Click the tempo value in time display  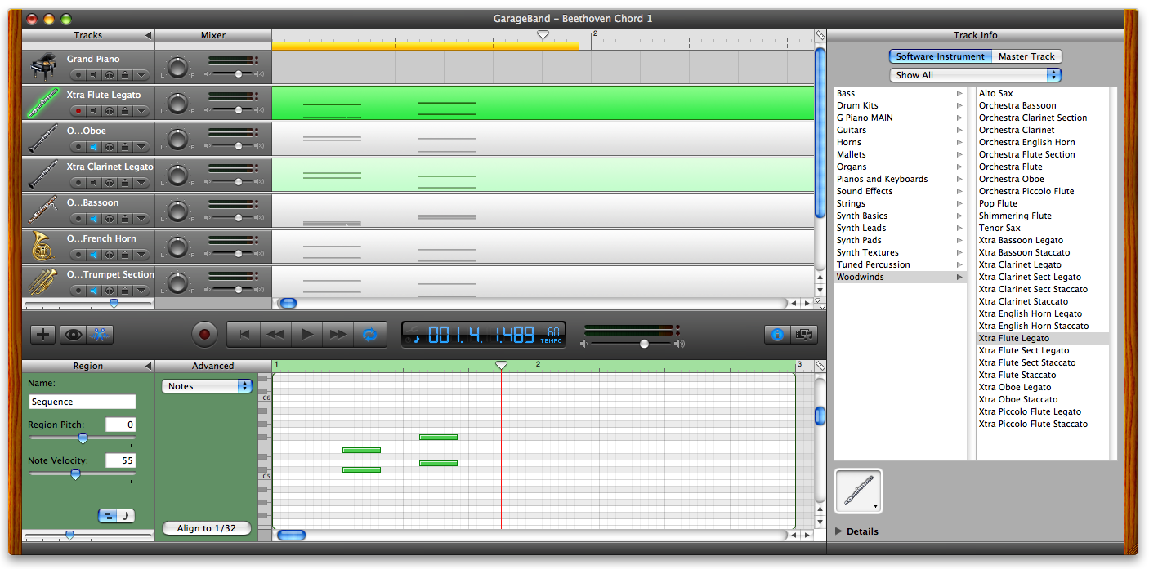click(554, 331)
